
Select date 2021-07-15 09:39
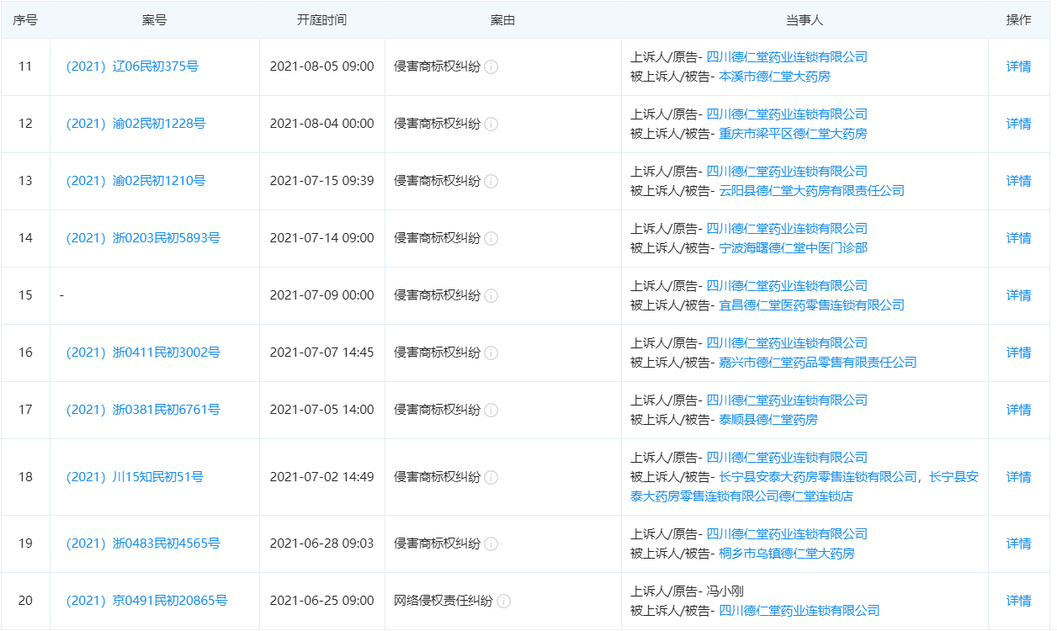[321, 181]
